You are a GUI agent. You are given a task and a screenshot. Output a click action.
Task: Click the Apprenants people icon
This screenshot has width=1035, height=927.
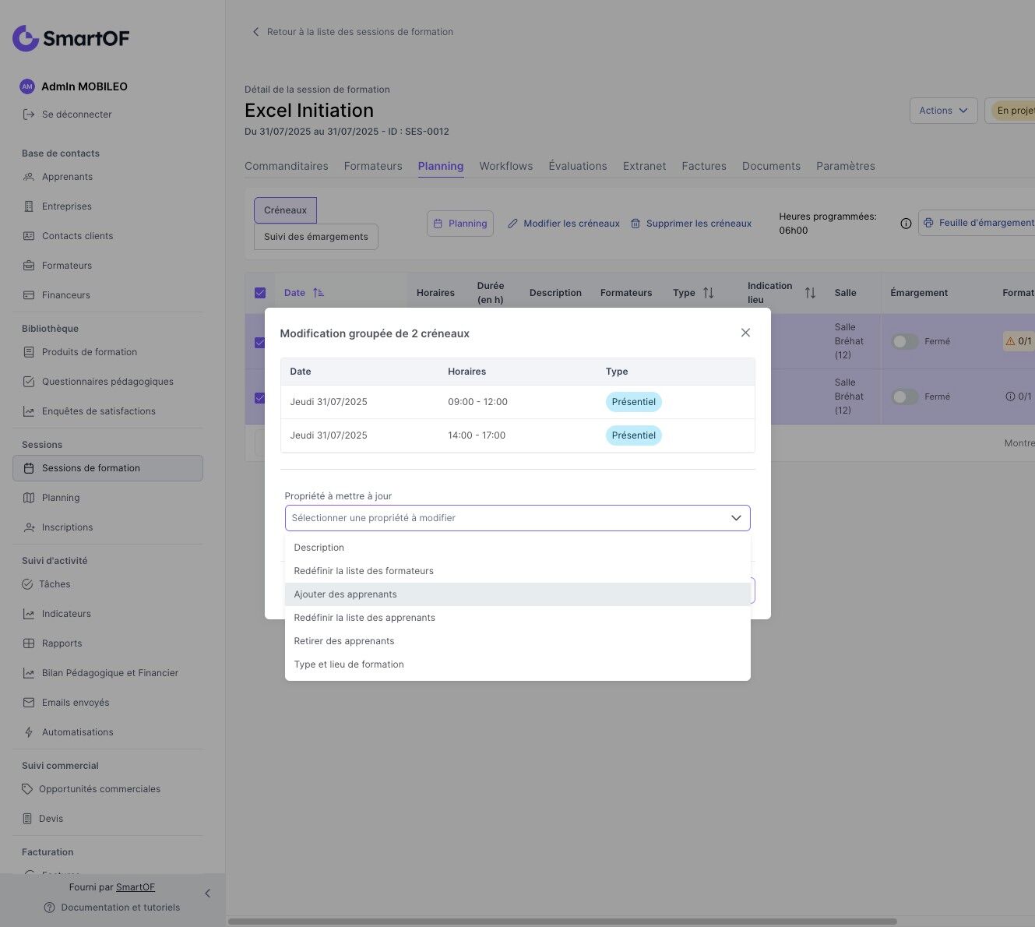(x=29, y=177)
